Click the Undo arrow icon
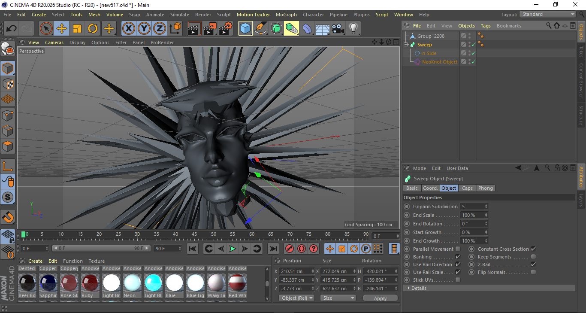This screenshot has width=586, height=313. (x=12, y=29)
